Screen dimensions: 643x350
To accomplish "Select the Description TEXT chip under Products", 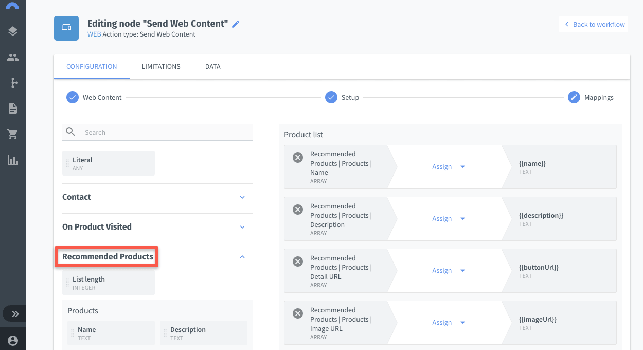I will point(204,333).
